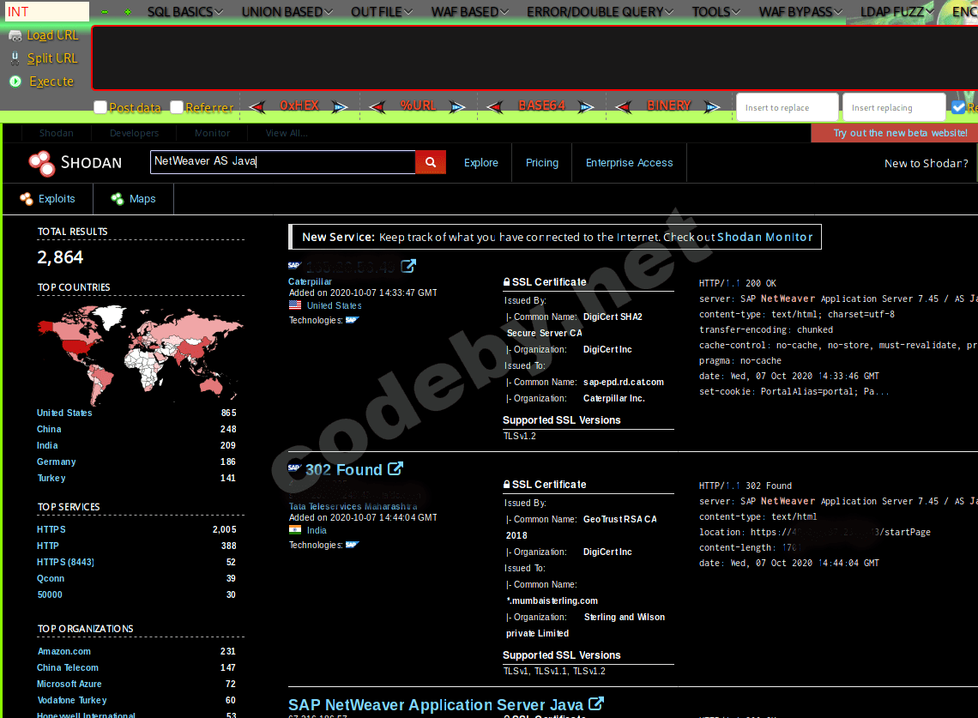This screenshot has width=978, height=718.
Task: Filter results by United States in top countries
Action: click(64, 413)
